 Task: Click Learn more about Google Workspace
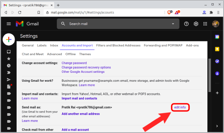87,85
